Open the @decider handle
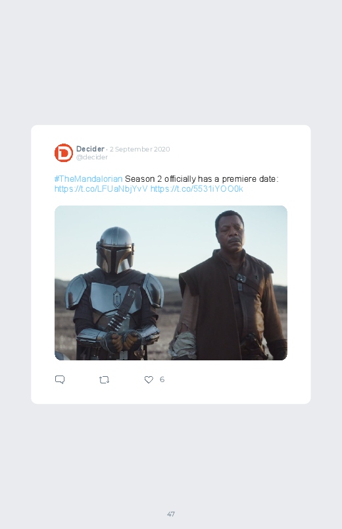Viewport: 342px width, 529px height. coord(92,157)
